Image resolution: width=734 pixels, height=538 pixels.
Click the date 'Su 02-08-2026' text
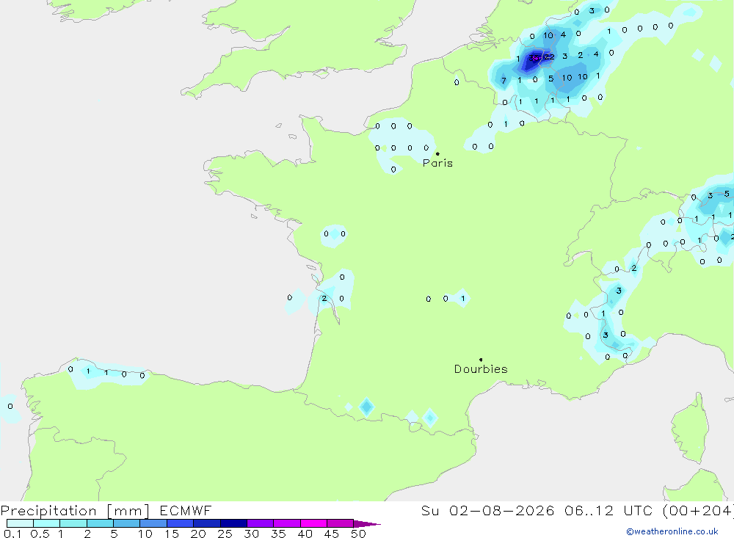[x=487, y=510]
